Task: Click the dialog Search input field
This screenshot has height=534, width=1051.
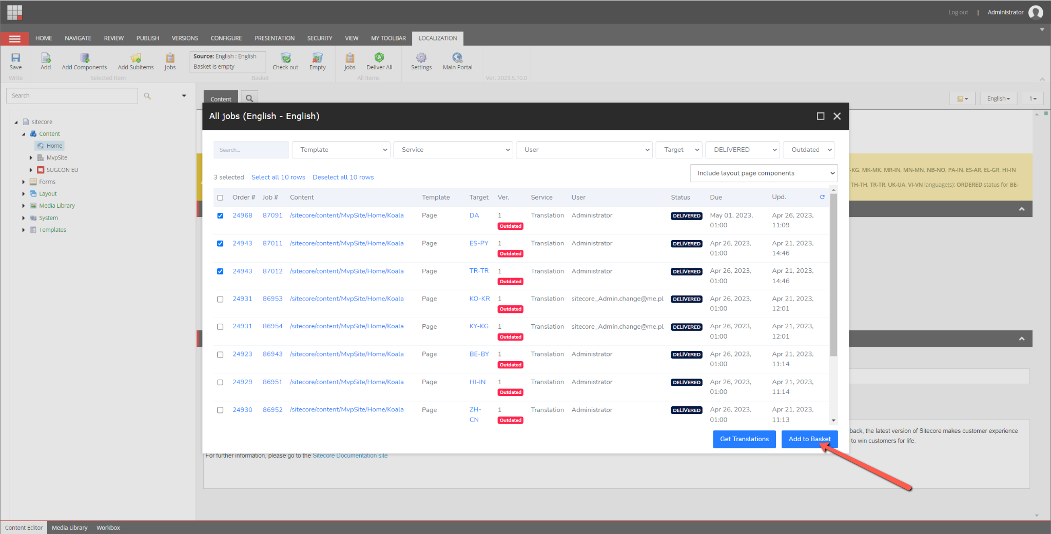Action: point(251,150)
